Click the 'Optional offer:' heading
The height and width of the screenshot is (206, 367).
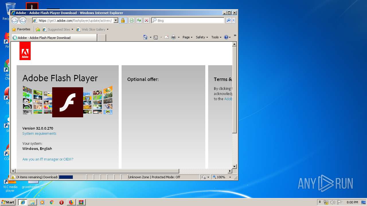tap(143, 79)
